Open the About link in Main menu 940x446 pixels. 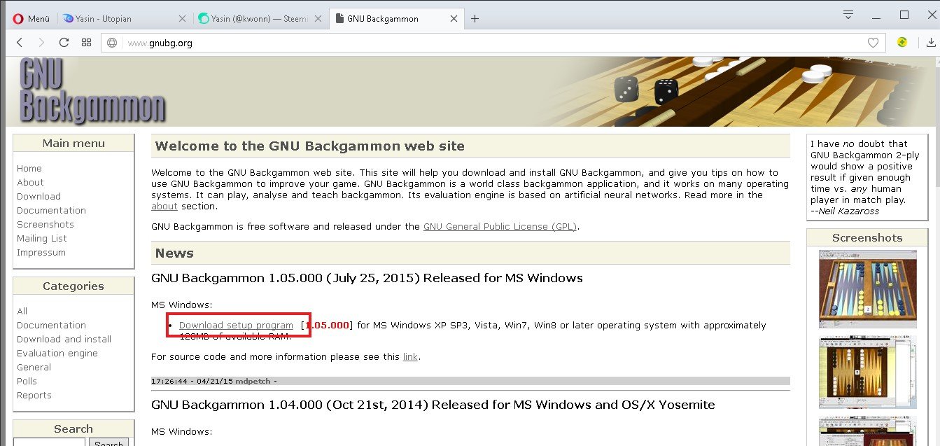[x=30, y=182]
